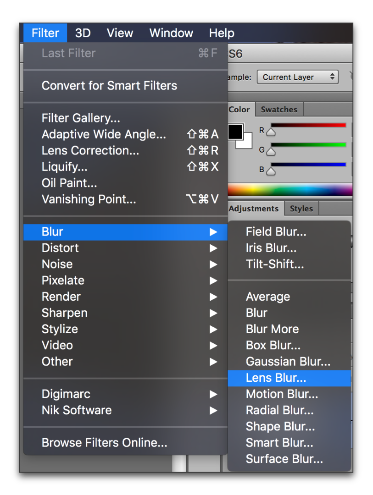The height and width of the screenshot is (495, 373).
Task: Choose Motion Blur filter
Action: point(282,394)
